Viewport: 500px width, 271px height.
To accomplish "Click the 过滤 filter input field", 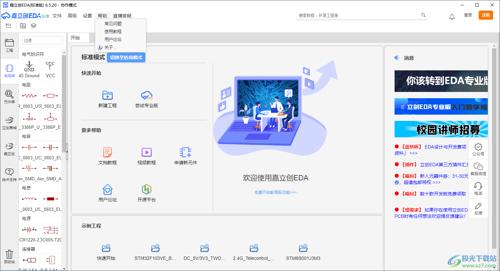I will [x=42, y=40].
